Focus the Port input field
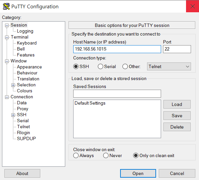The width and height of the screenshot is (199, 180). (177, 49)
